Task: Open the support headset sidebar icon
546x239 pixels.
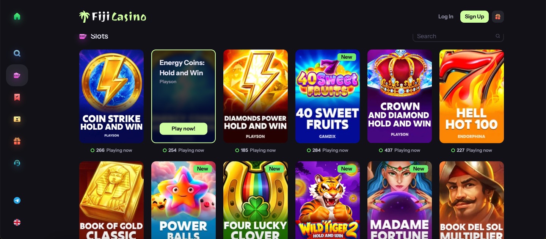Action: [17, 163]
